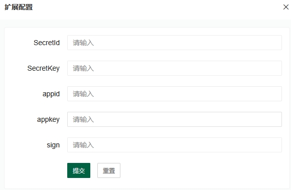Select the sign input field
The height and width of the screenshot is (190, 291).
[x=175, y=145]
